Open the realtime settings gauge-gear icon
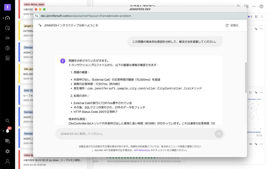This screenshot has width=270, height=169. (x=7, y=28)
